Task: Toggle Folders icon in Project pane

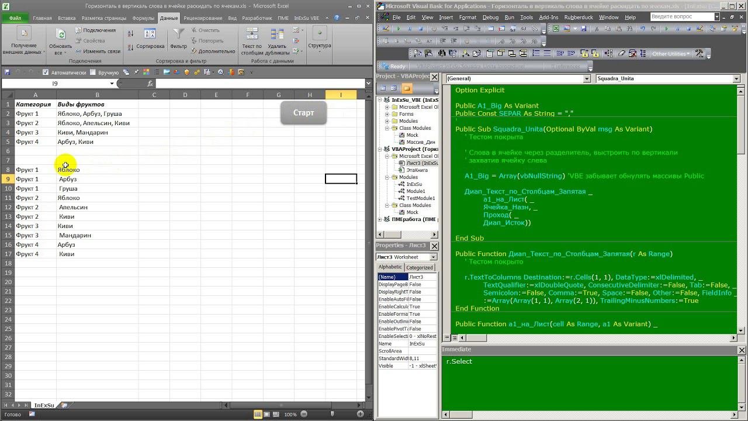Action: click(x=407, y=88)
